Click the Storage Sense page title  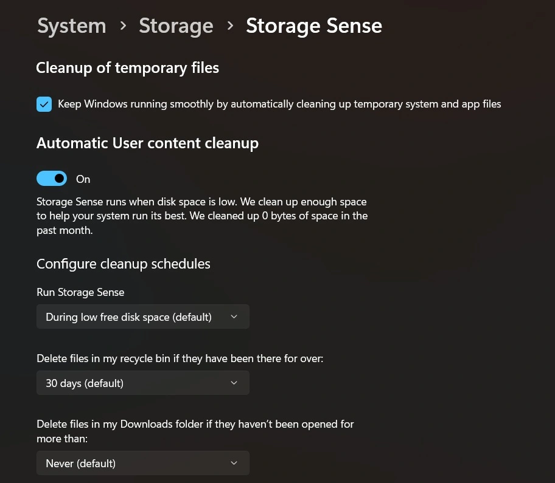coord(314,27)
